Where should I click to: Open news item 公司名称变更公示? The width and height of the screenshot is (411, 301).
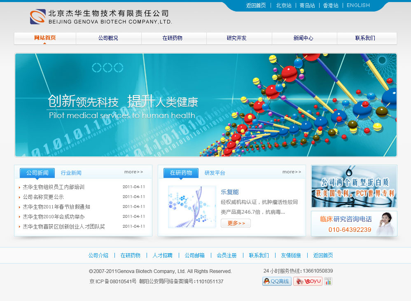click(43, 197)
